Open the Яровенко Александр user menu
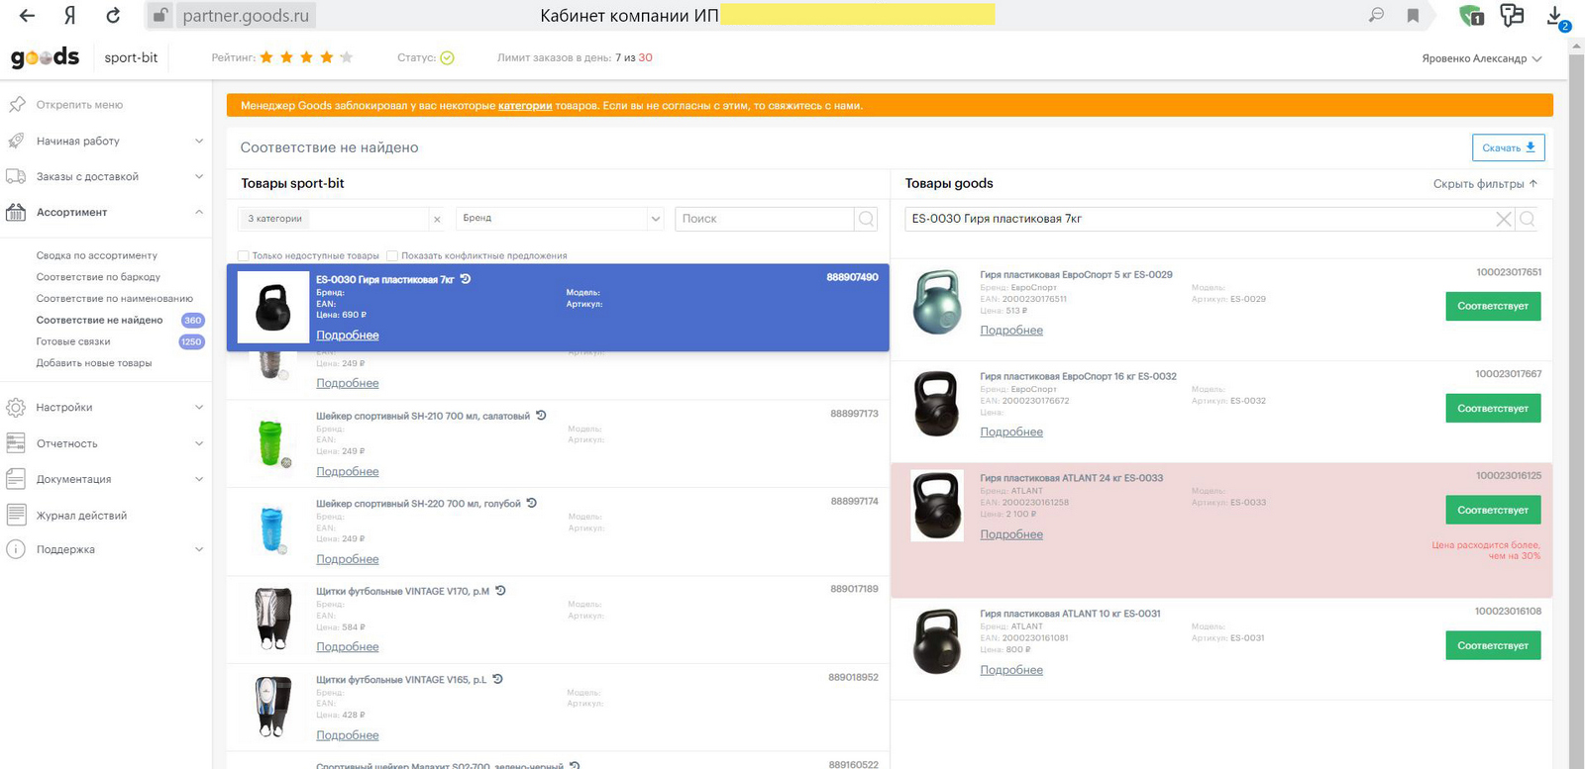This screenshot has height=769, width=1585. pyautogui.click(x=1481, y=58)
